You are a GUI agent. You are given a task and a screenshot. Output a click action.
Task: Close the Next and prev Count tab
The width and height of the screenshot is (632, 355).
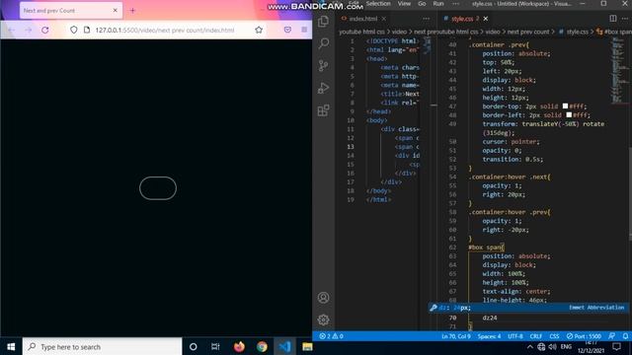coord(115,11)
